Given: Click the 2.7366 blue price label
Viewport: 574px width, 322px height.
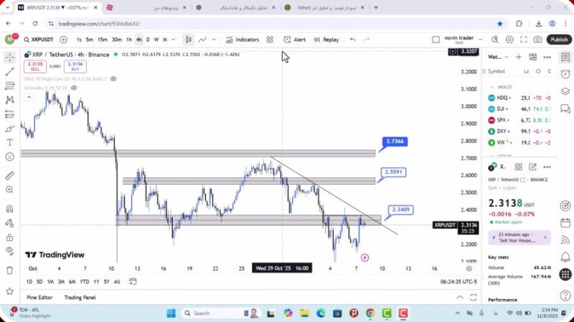Looking at the screenshot, I should click(x=395, y=142).
